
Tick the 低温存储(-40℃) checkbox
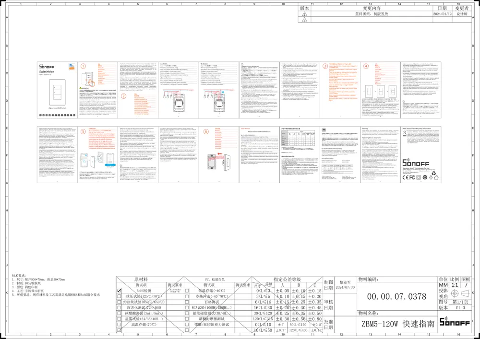pos(186,291)
